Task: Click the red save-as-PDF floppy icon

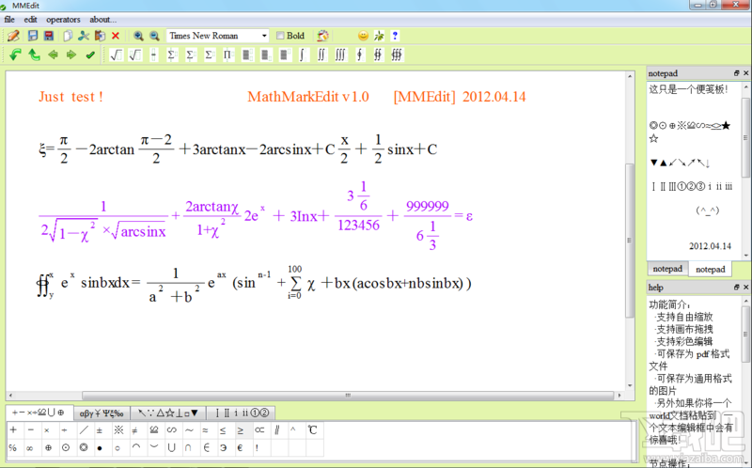Action: tap(49, 36)
